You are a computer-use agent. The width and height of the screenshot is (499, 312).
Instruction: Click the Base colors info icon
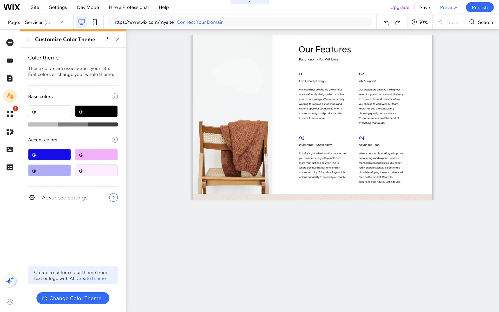115,96
